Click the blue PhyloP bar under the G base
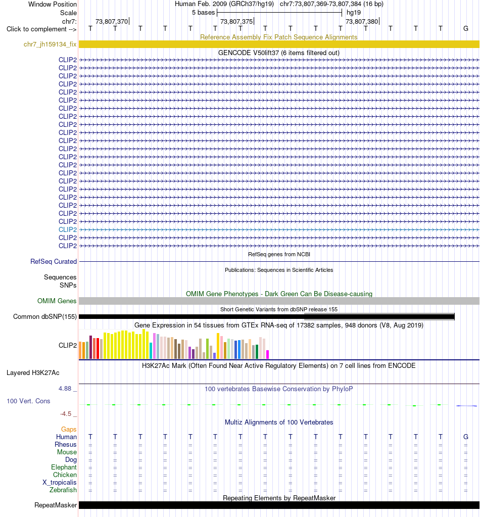Image resolution: width=480 pixels, height=517 pixels. pos(466,405)
